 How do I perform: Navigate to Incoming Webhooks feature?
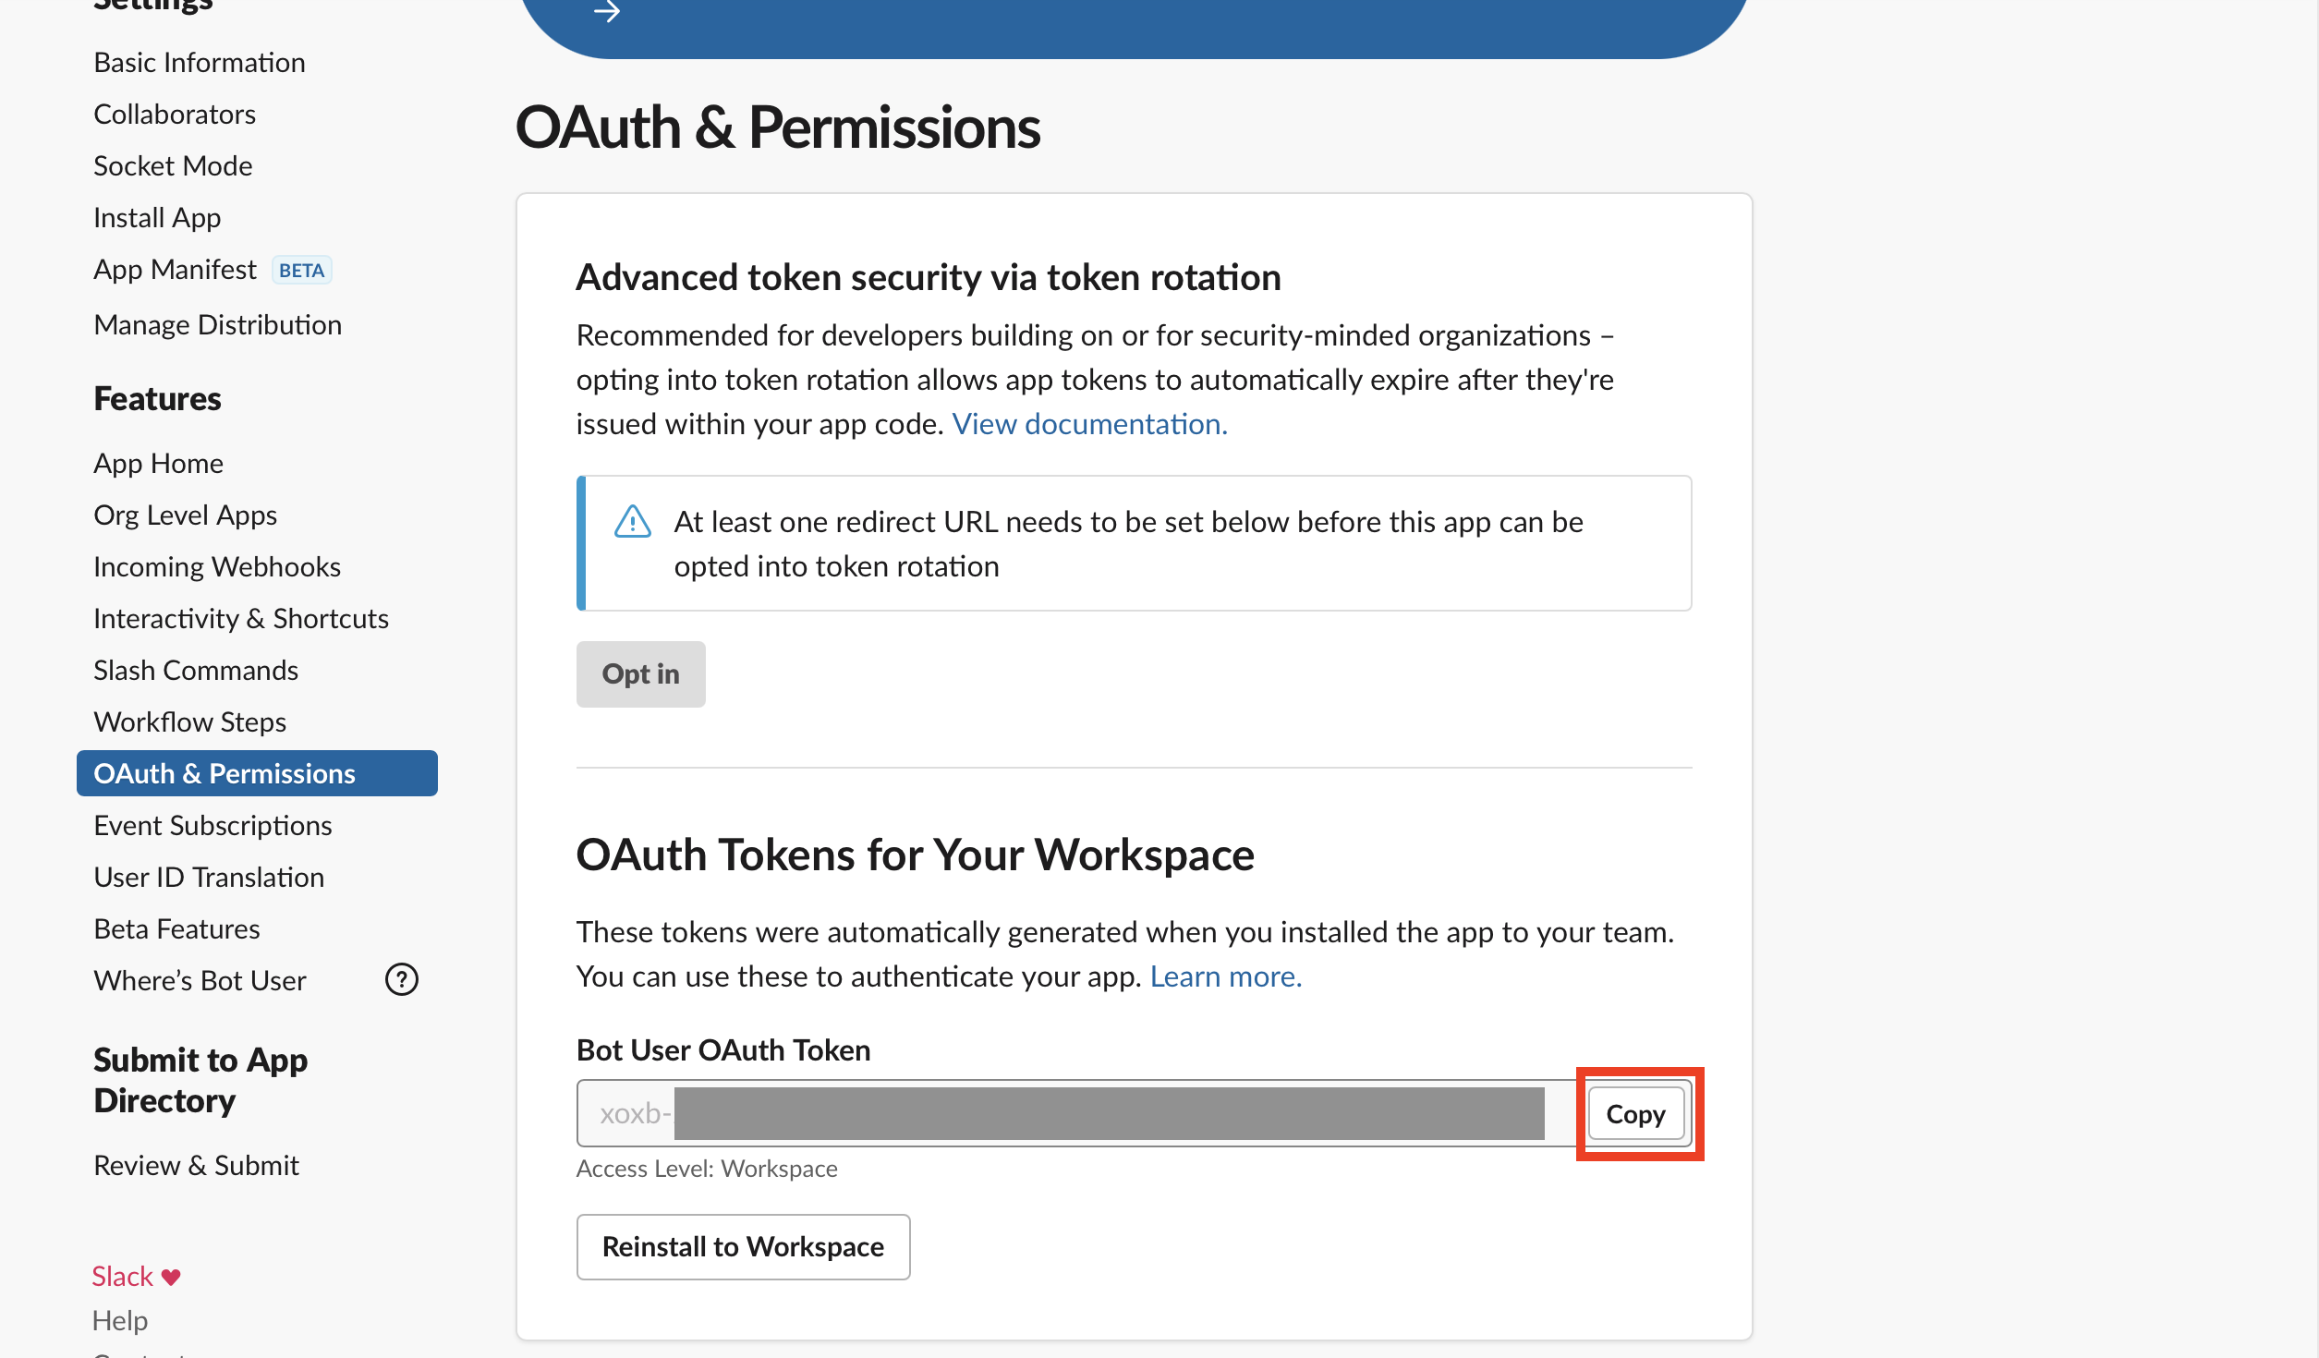coord(217,566)
